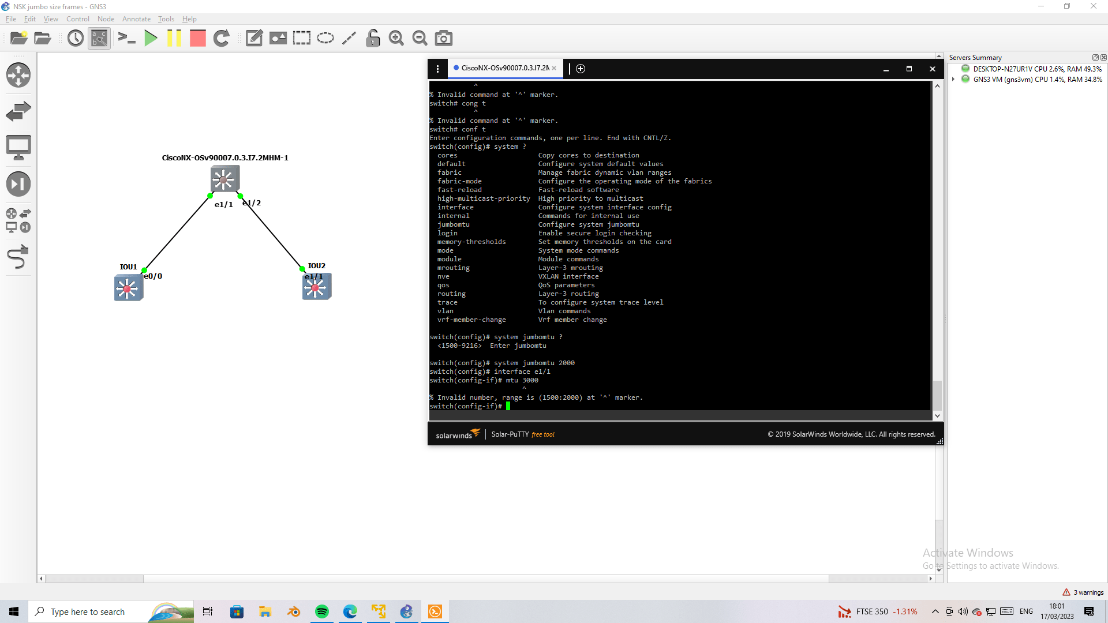Screen dimensions: 1108x623
Task: Open the Solar-PuTTY options menu
Action: coord(437,68)
